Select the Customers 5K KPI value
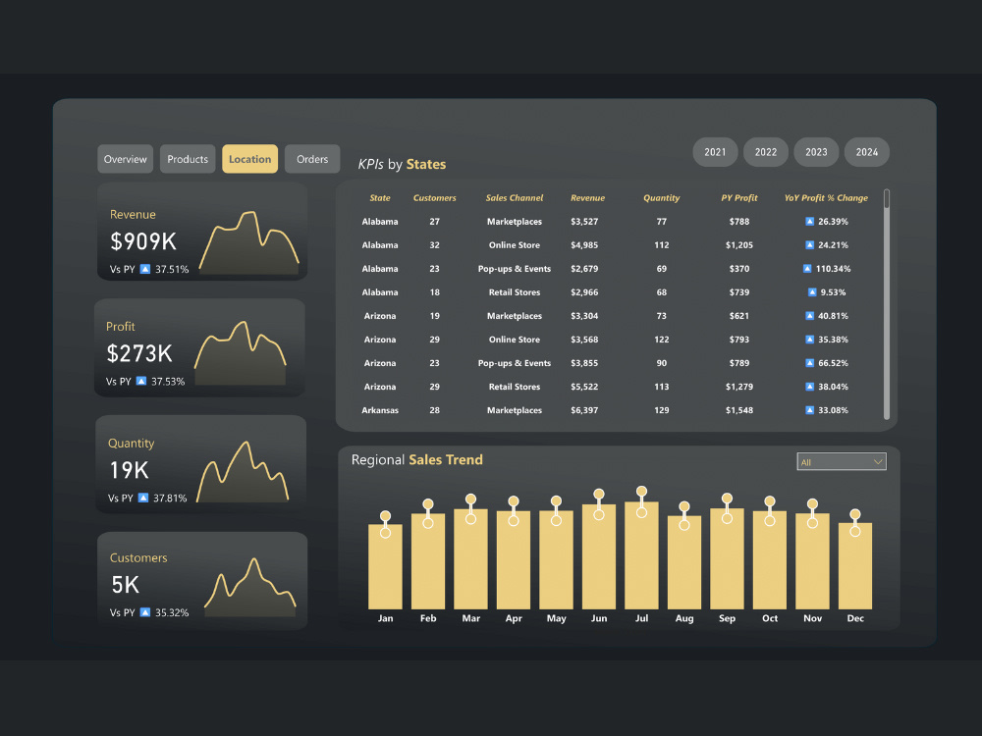Screen dimensions: 982x736 click(126, 585)
